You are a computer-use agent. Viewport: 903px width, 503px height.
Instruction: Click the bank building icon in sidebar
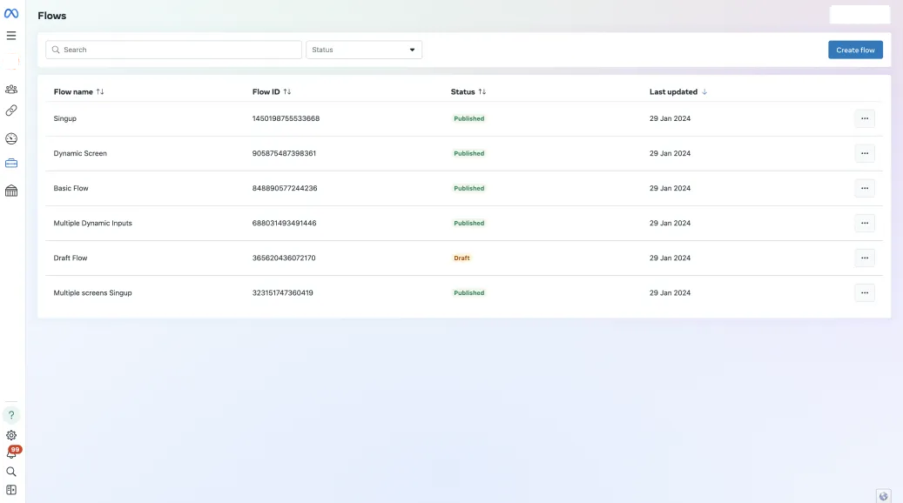tap(11, 191)
